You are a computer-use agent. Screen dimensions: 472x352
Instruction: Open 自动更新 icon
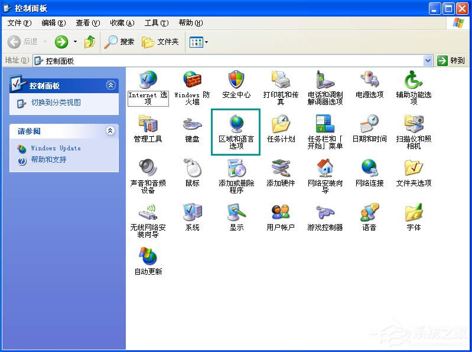click(148, 257)
